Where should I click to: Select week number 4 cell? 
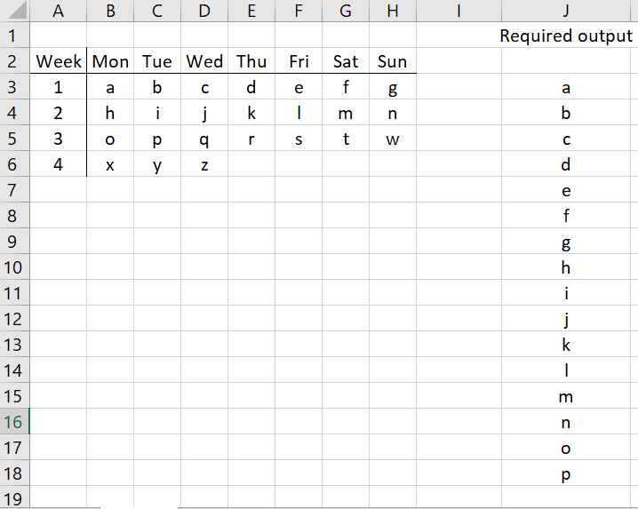pyautogui.click(x=58, y=164)
